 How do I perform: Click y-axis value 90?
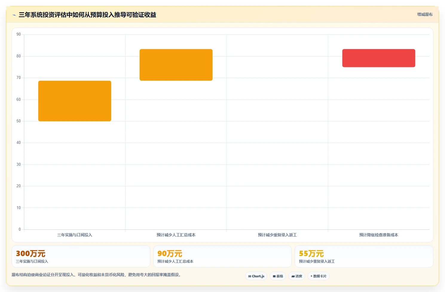19,34
